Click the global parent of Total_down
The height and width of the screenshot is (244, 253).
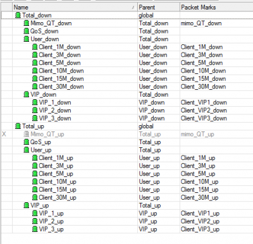tap(146, 16)
